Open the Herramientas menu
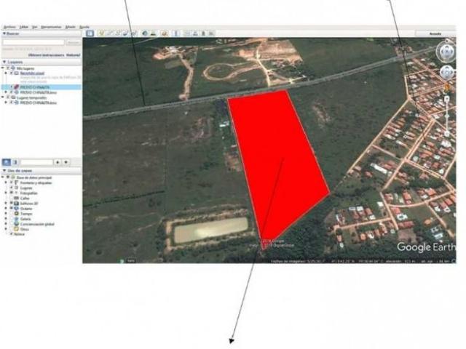Screen dimensions: 466x349 (51, 27)
